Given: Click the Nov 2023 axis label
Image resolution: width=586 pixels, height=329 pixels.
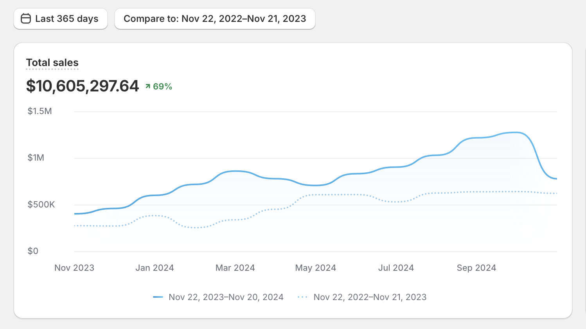Looking at the screenshot, I should pos(74,268).
